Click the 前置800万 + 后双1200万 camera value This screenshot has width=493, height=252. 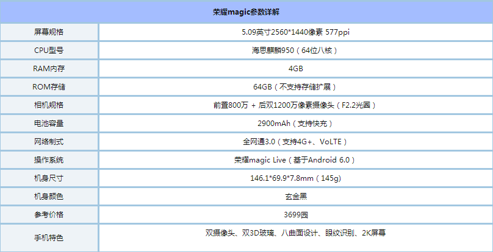click(295, 105)
